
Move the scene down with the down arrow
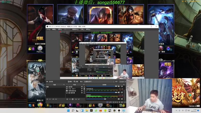point(56,99)
